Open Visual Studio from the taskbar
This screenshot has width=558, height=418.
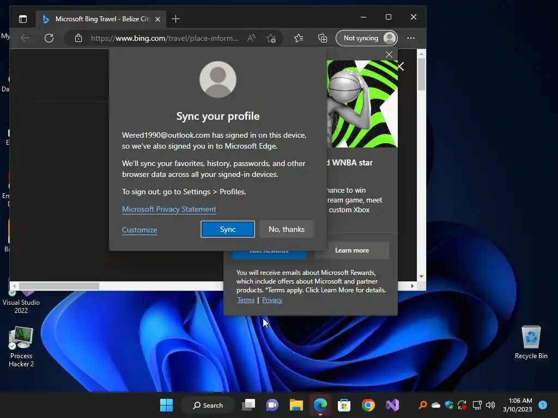tap(392, 405)
